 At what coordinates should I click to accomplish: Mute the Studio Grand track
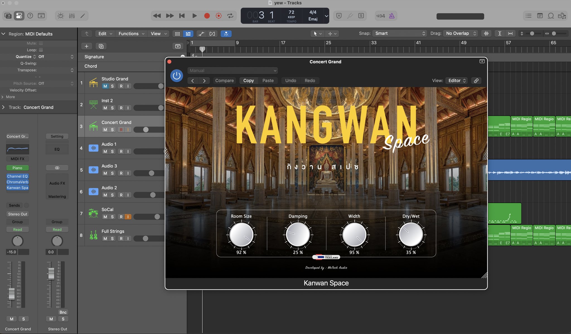click(x=105, y=86)
